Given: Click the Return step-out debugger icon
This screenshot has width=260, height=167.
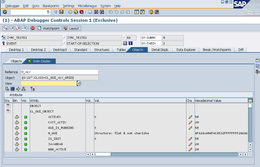Looking at the screenshot, I should 18,28.
